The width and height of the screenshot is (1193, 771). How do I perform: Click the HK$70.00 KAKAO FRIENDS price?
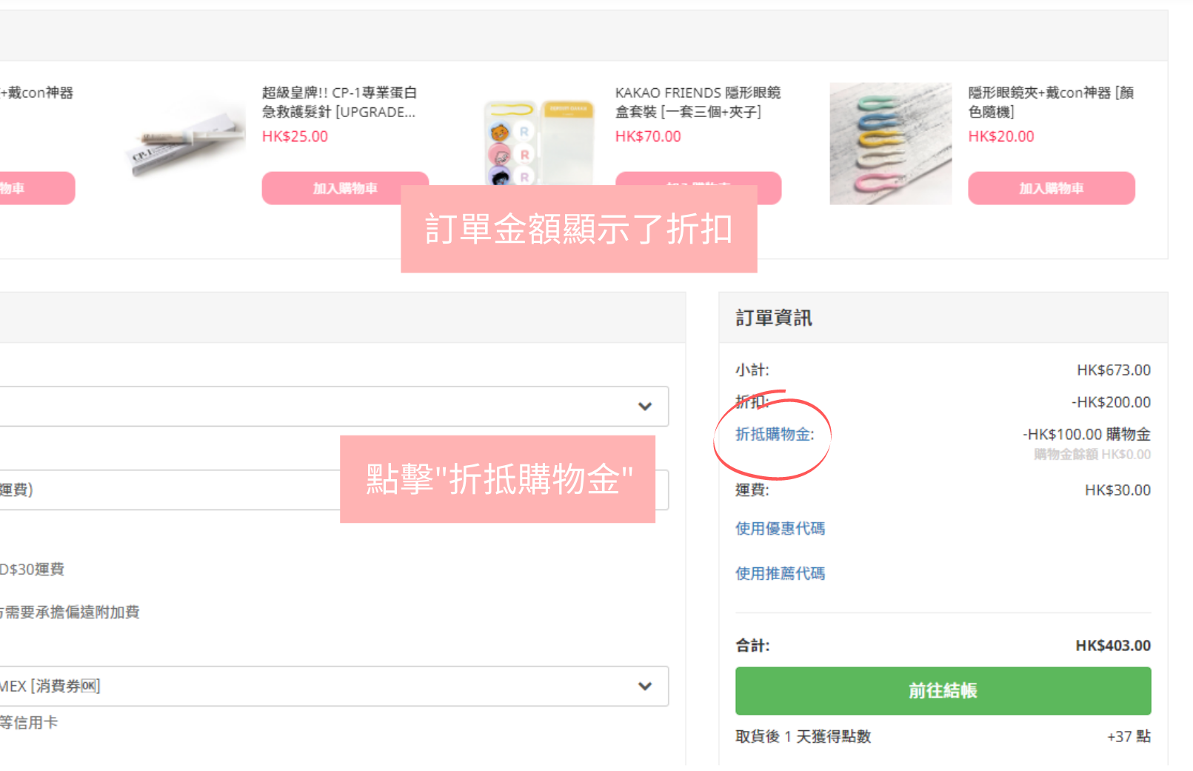pos(648,136)
